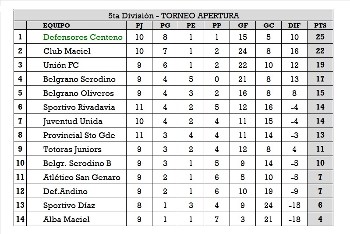Select Belgrano Serodino's 17 points cell
This screenshot has width=350, height=234.
click(x=320, y=79)
